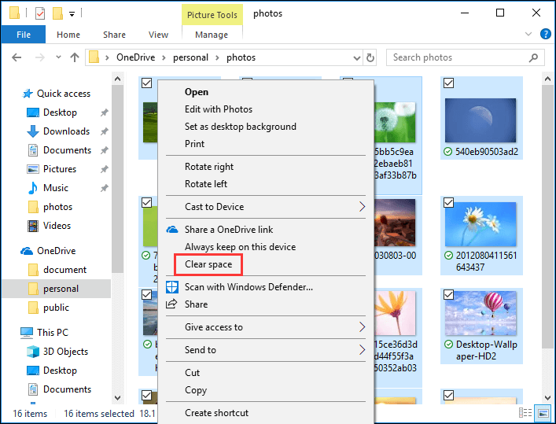
Task: Switch to Large icons view in status bar
Action: point(543,413)
